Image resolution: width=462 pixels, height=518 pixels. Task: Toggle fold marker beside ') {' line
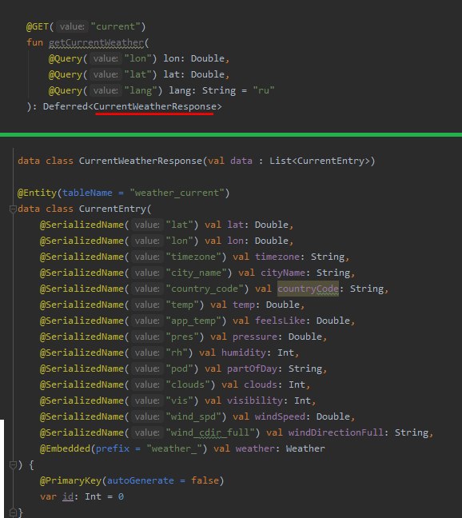tap(13, 465)
